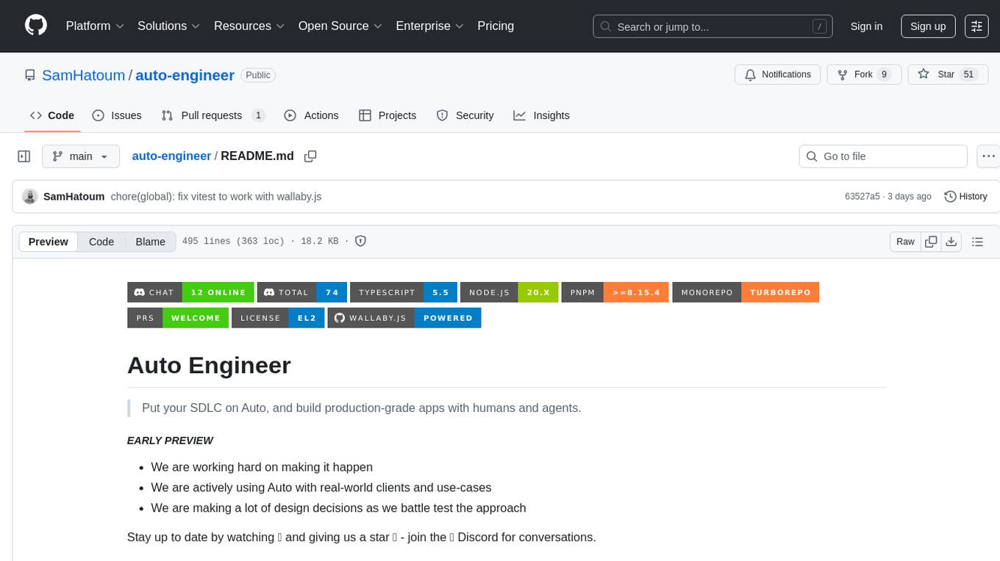Click the Sign in link
This screenshot has width=1000, height=561.
(866, 26)
